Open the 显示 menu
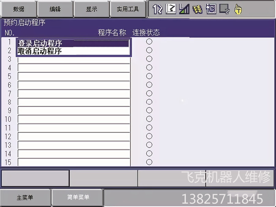 (91, 9)
